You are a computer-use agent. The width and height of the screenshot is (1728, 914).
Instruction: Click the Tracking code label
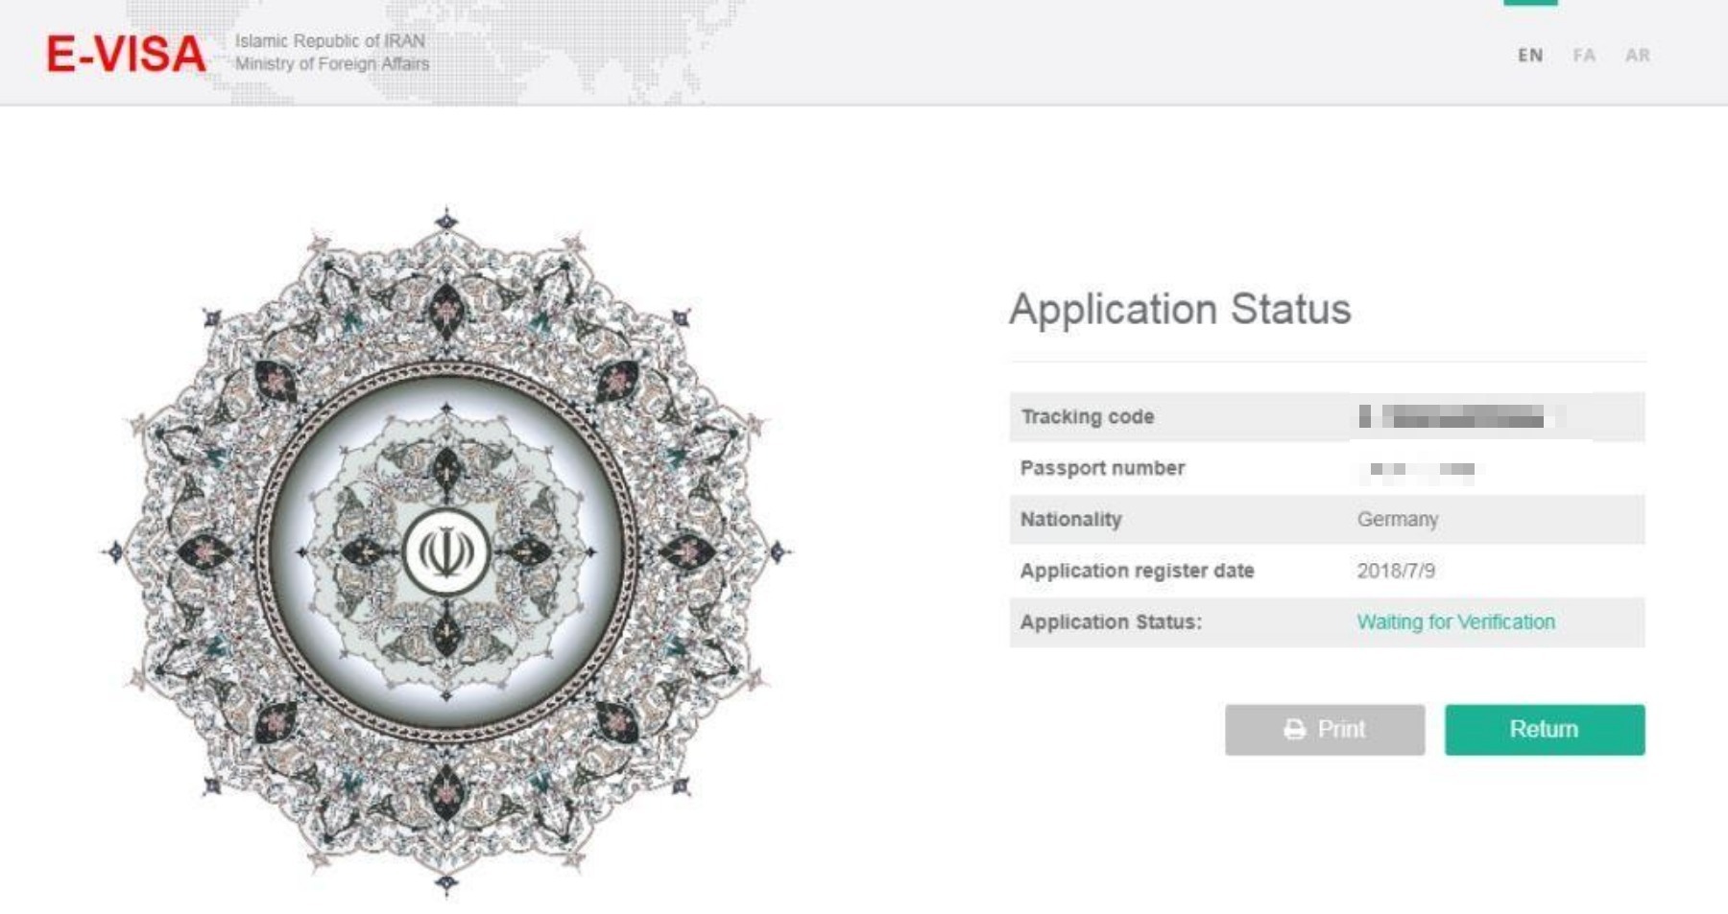(1087, 417)
